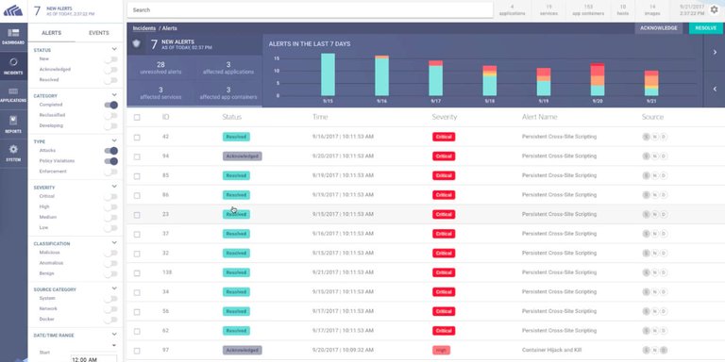
Task: Collapse the Source Category filter section
Action: (114, 288)
